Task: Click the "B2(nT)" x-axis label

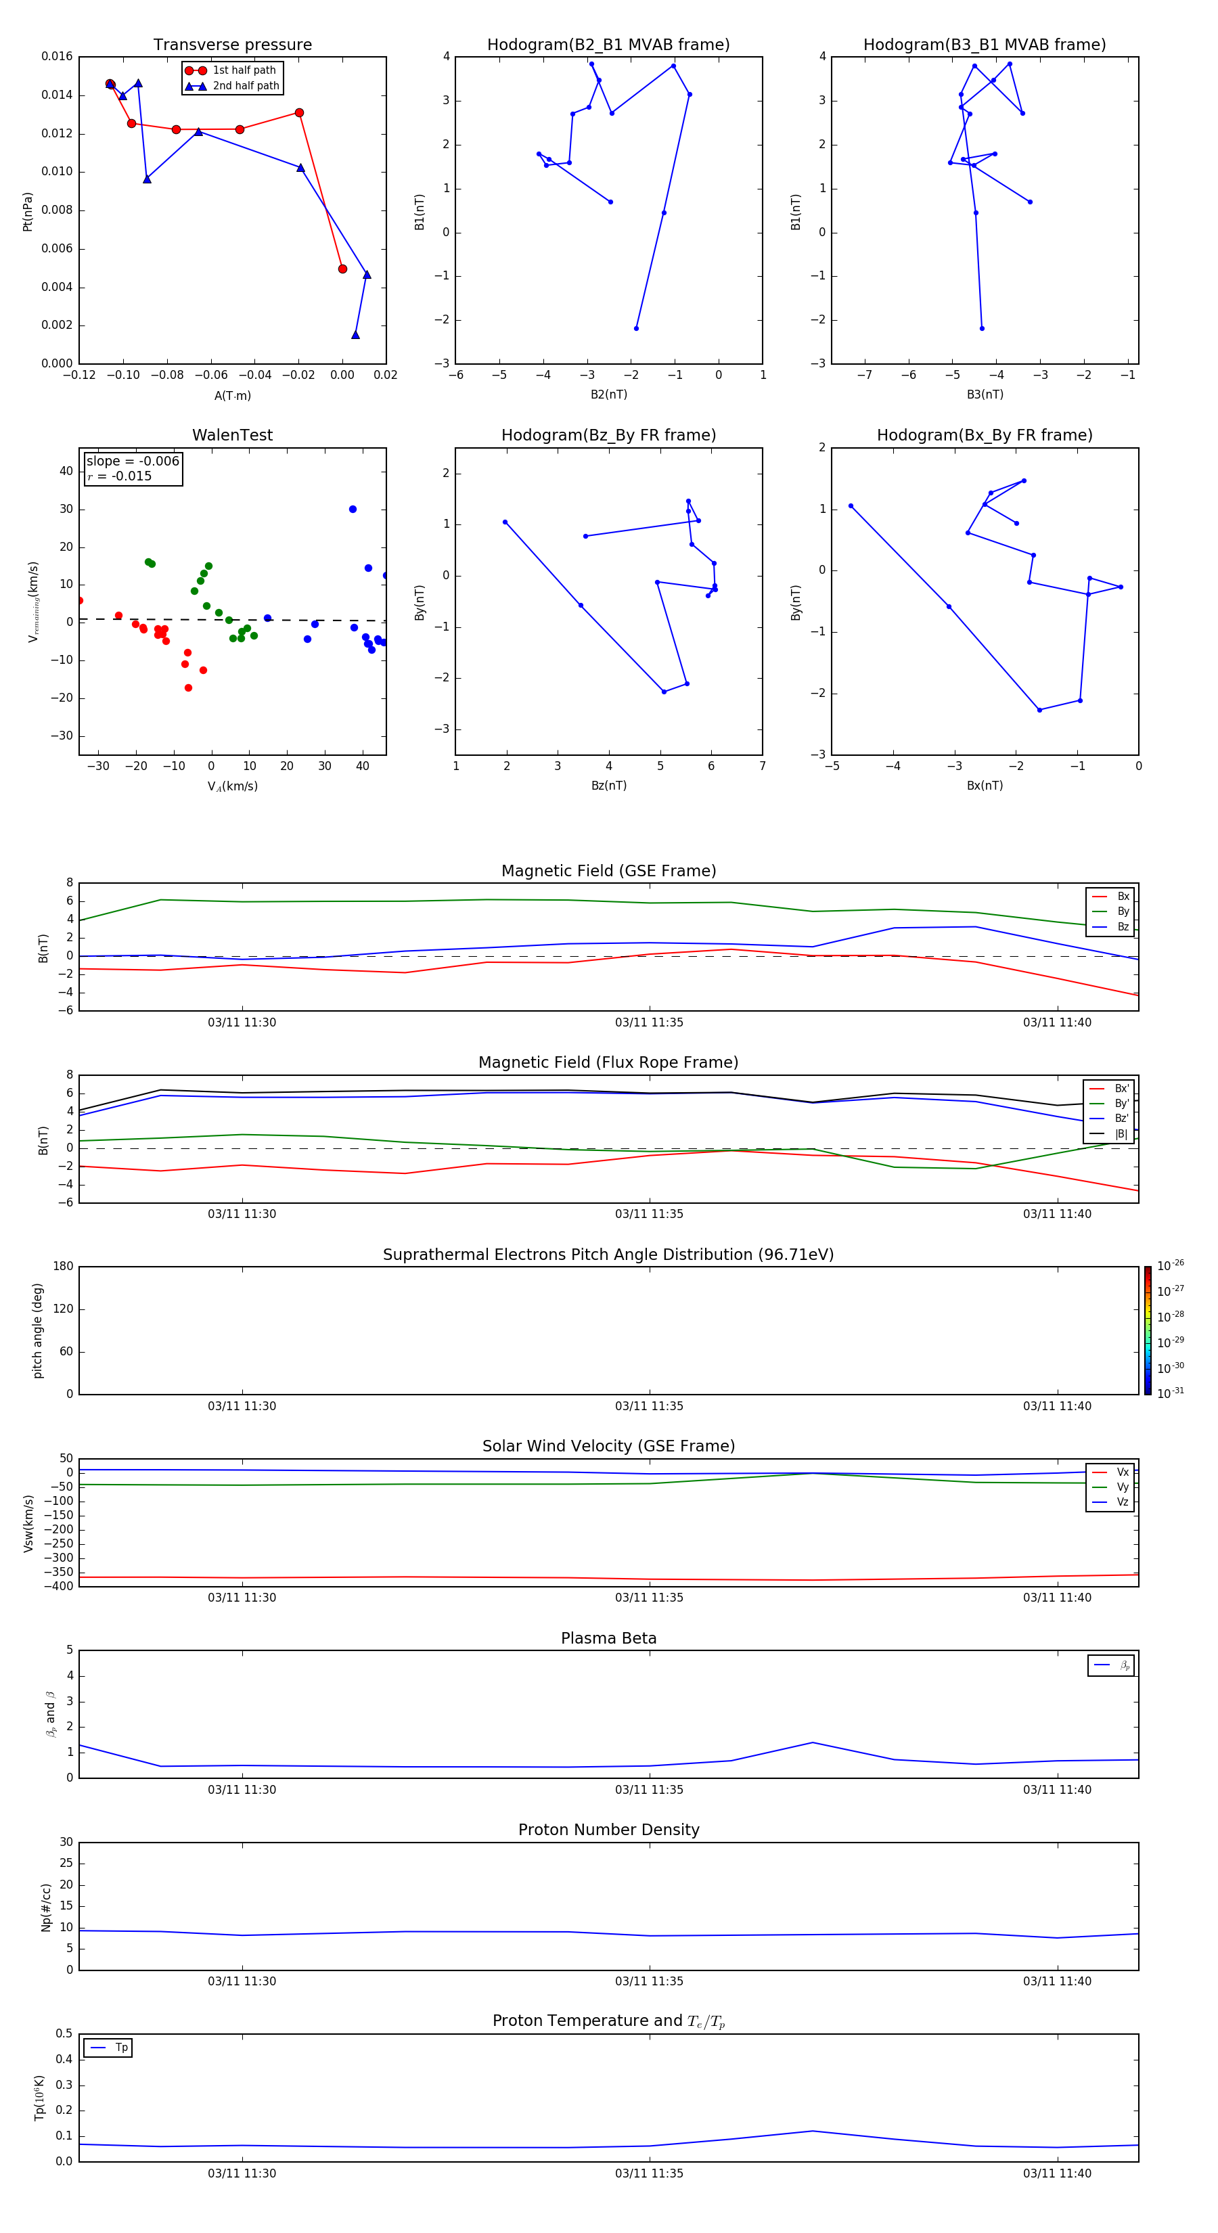Action: (x=608, y=394)
